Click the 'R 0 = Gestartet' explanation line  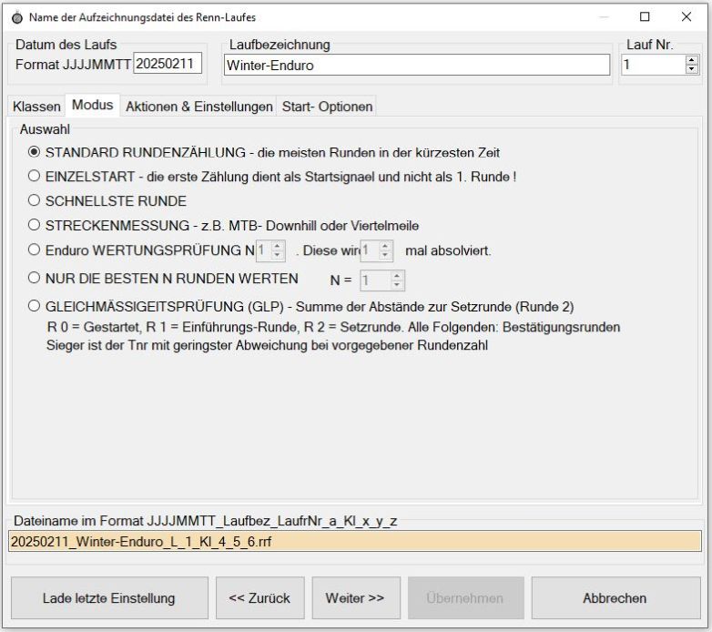pos(333,327)
